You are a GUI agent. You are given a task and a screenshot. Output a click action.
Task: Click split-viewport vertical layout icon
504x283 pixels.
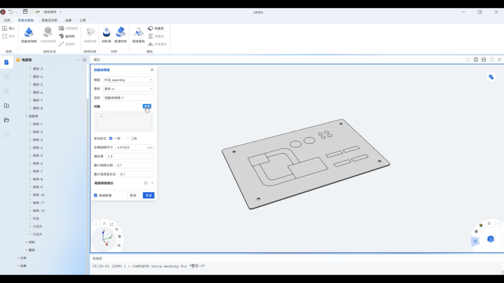click(476, 60)
